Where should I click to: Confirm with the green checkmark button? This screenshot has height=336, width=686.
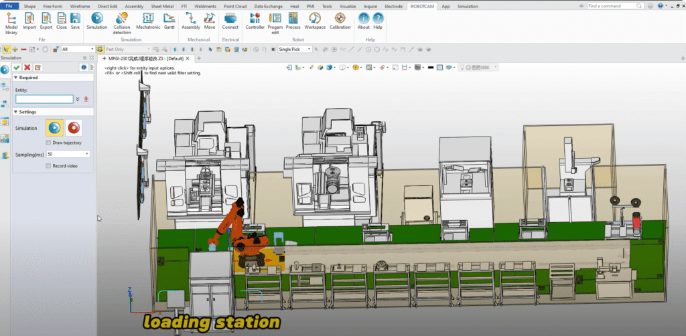17,67
